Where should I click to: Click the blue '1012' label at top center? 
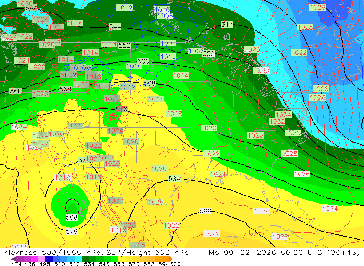point(125,8)
